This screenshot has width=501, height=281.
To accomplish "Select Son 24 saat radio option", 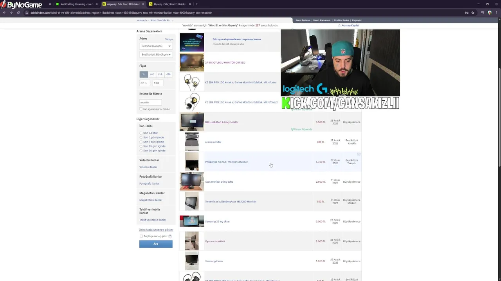I will pos(141,133).
